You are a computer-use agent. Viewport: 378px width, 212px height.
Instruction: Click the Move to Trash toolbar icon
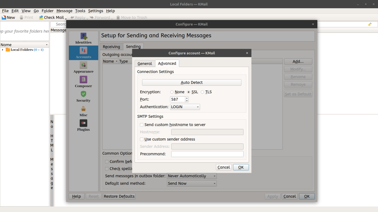(118, 17)
